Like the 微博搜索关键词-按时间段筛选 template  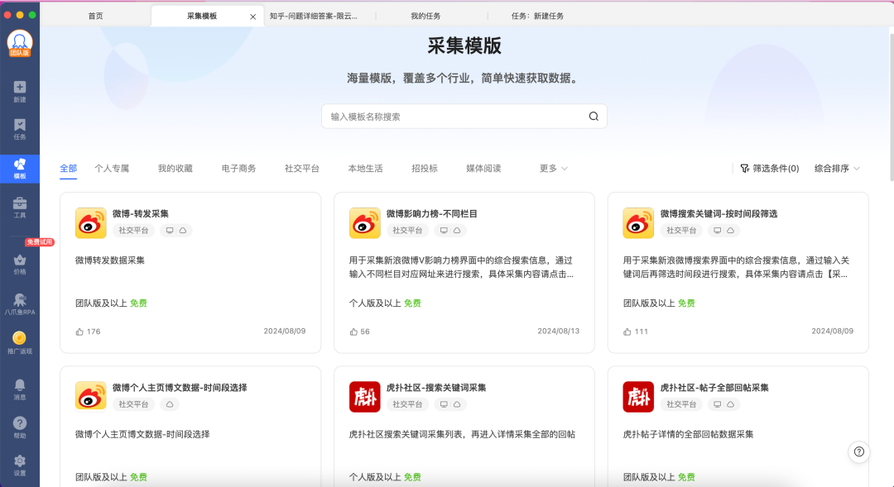pos(627,332)
